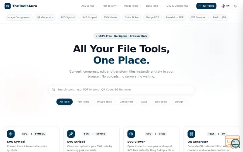Open the QR Generator card title
This screenshot has height=152, width=243.
point(198,142)
